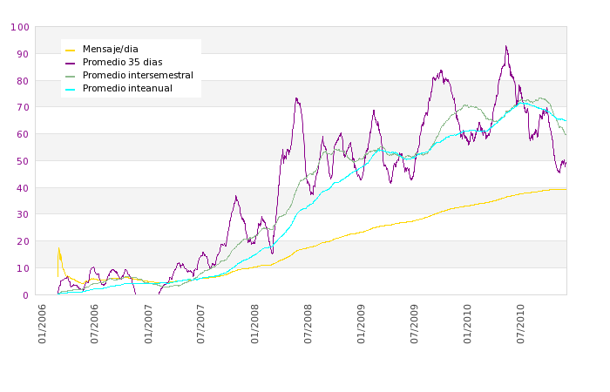This screenshot has height=392, width=610.
Task: Select the 01/2008 x-axis label
Action: (255, 322)
